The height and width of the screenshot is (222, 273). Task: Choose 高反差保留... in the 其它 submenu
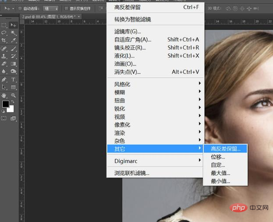[x=225, y=149]
